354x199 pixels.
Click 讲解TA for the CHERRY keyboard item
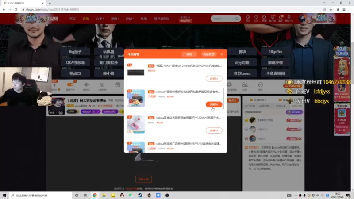pyautogui.click(x=214, y=79)
